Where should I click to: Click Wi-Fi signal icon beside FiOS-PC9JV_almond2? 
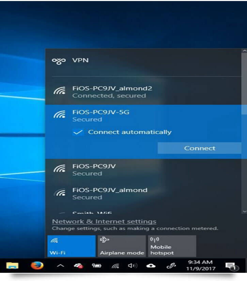60,91
